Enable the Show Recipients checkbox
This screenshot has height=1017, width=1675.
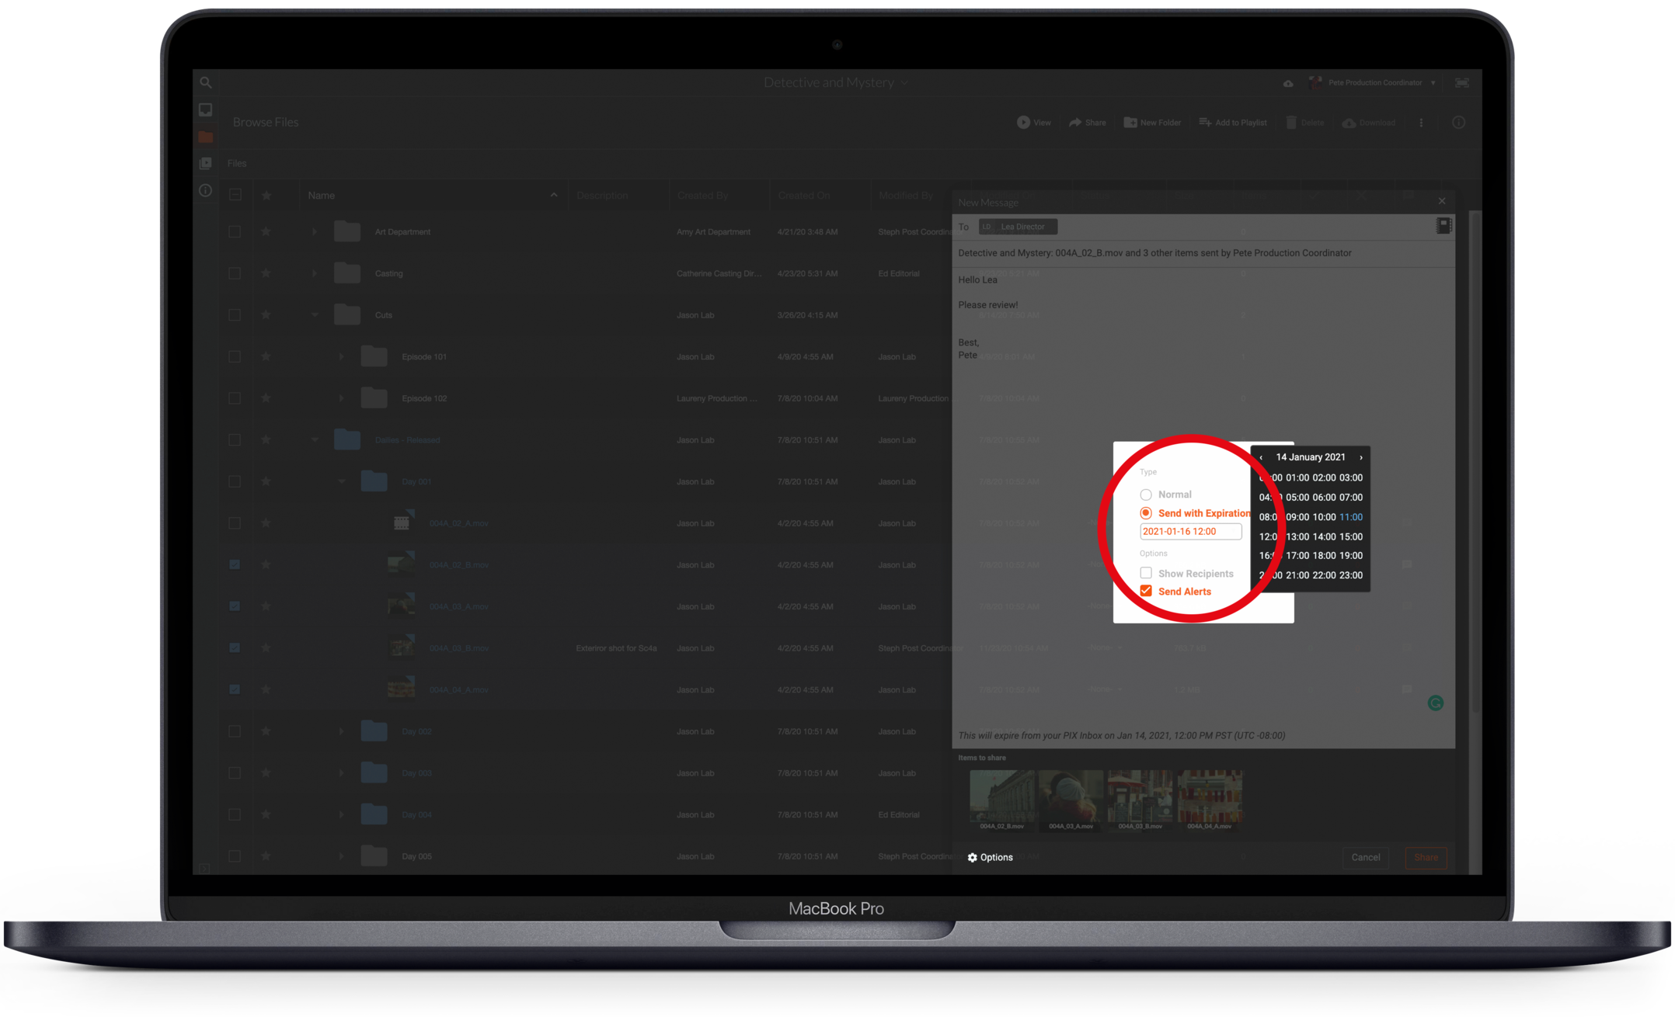pyautogui.click(x=1146, y=573)
